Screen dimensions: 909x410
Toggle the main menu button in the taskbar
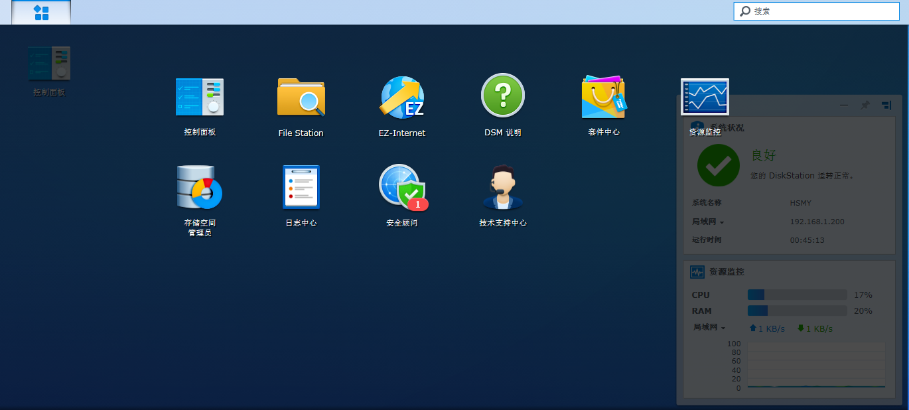(41, 13)
